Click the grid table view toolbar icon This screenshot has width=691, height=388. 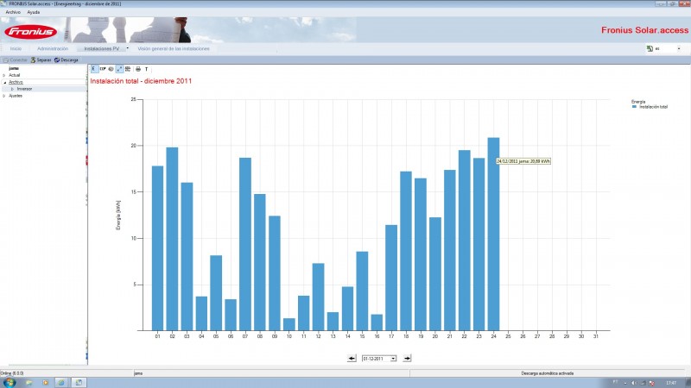coord(128,69)
